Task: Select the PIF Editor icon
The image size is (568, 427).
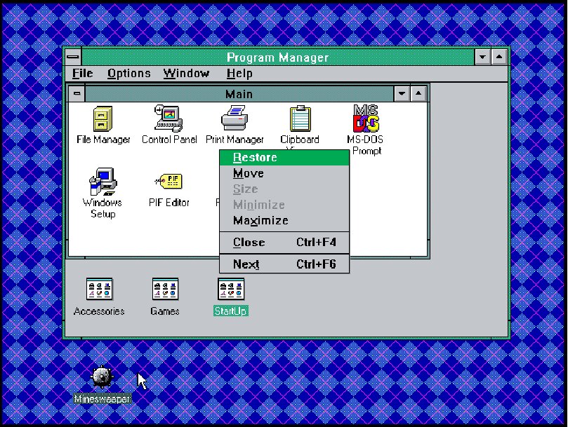Action: point(169,182)
